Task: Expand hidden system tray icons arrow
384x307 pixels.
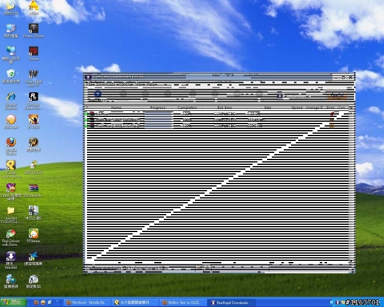Action: [332, 303]
